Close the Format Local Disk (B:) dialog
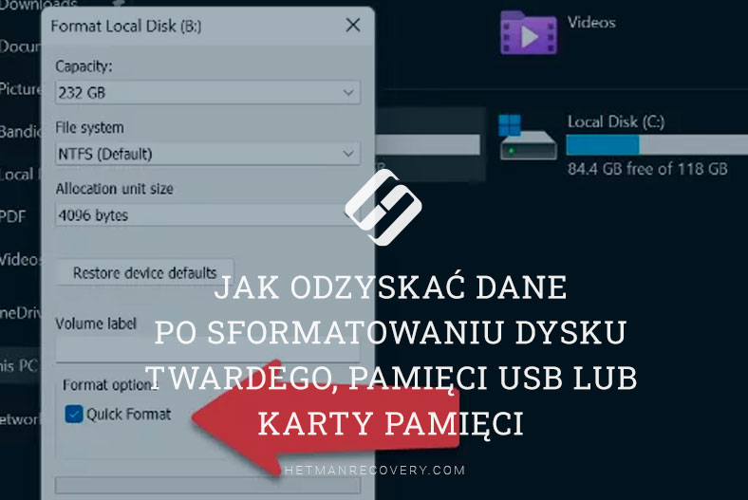The height and width of the screenshot is (500, 748). click(353, 25)
